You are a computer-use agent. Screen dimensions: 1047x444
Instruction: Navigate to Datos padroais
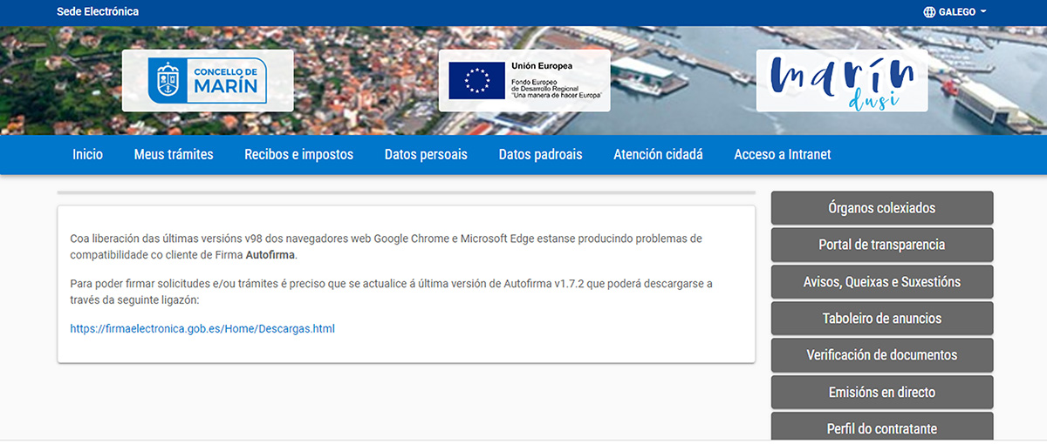coord(540,154)
